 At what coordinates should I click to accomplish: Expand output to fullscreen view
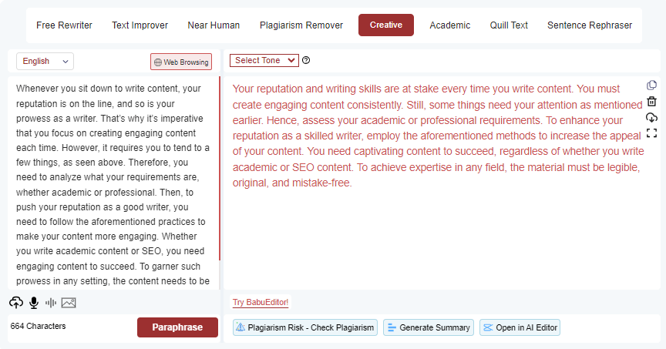tap(651, 133)
